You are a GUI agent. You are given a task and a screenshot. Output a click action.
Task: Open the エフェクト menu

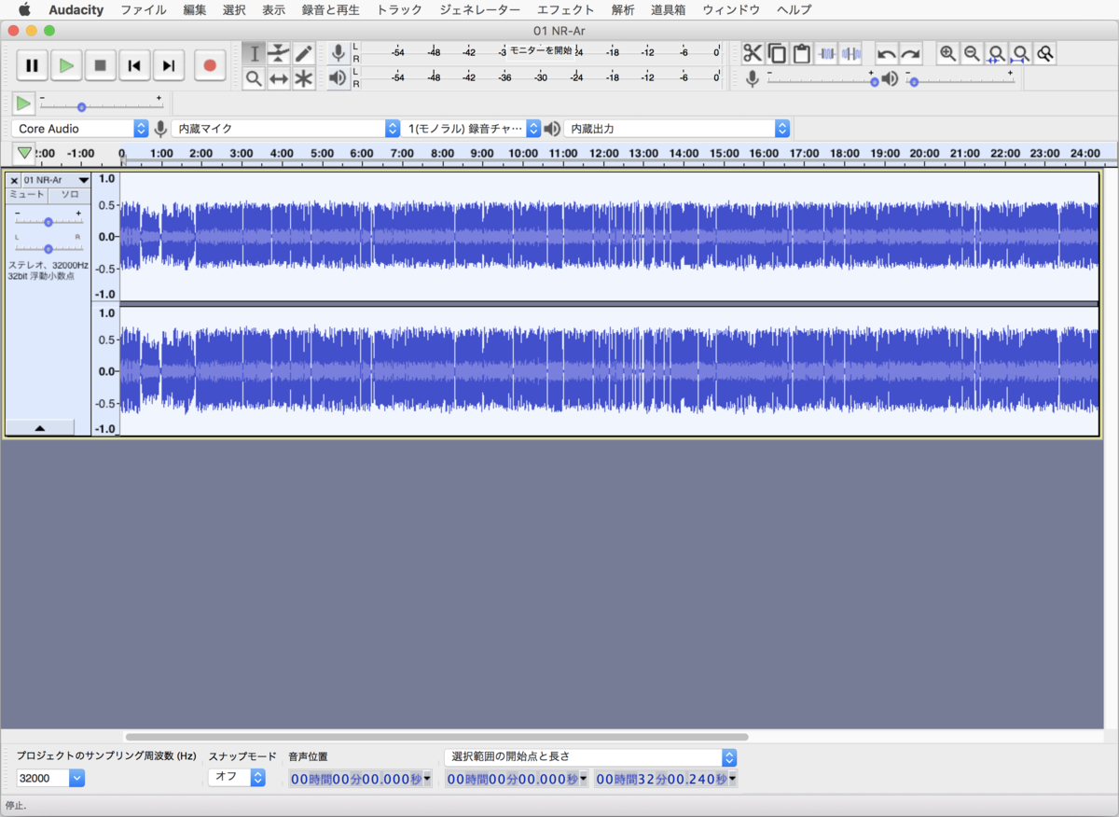[565, 10]
